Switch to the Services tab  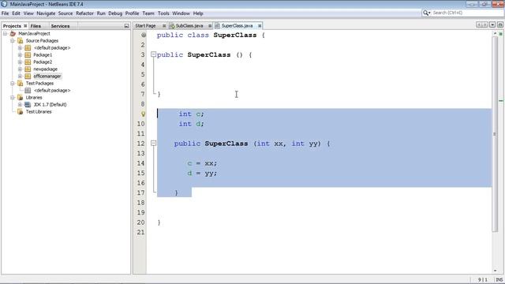[x=60, y=26]
